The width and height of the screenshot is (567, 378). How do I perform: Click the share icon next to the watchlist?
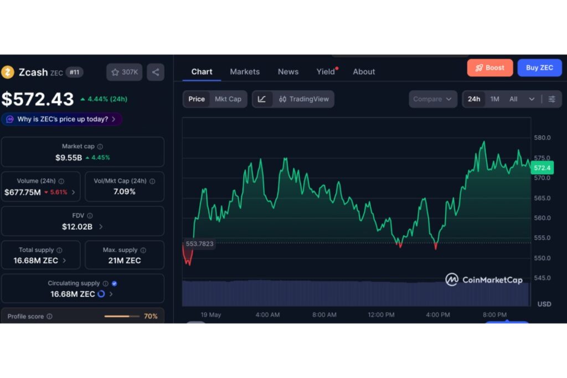156,73
